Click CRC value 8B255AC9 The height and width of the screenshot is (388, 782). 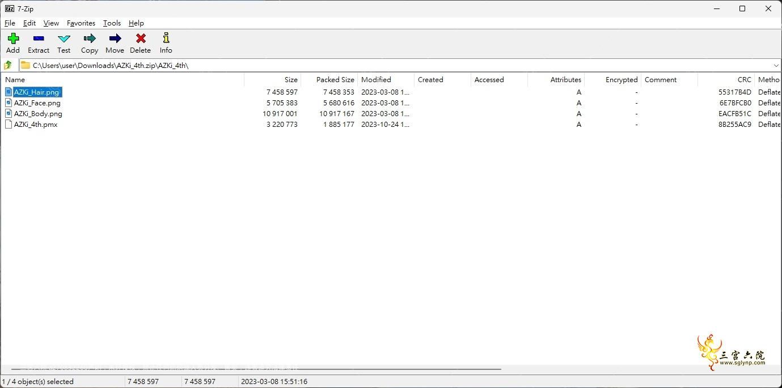click(x=734, y=124)
